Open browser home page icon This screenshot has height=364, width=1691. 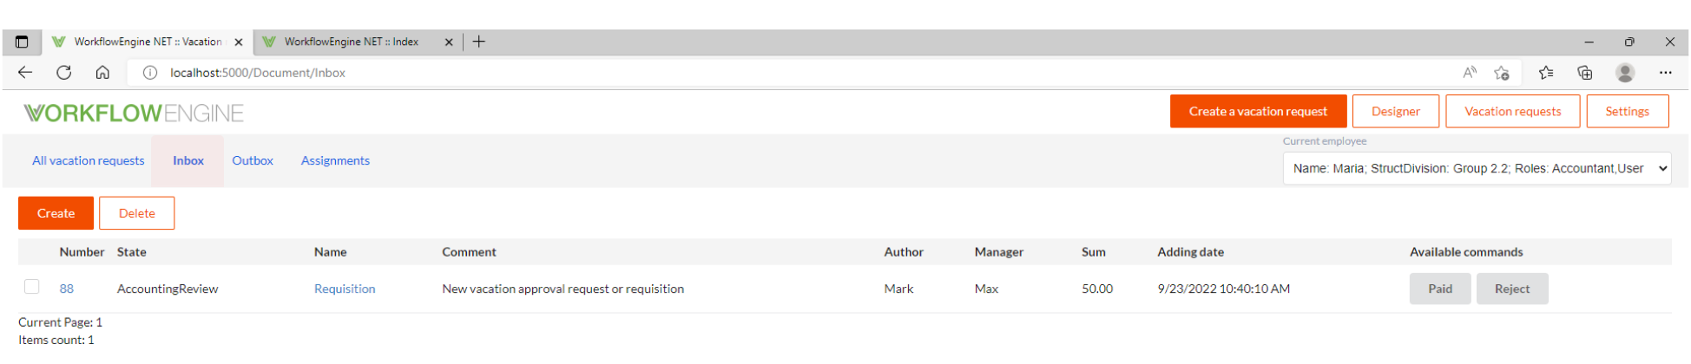102,73
